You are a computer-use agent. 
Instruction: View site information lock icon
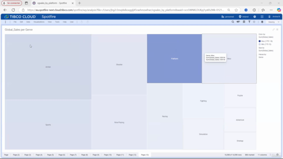pos(23,10)
